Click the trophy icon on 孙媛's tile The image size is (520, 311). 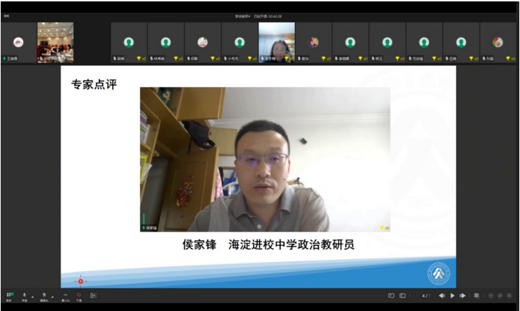pos(508,58)
